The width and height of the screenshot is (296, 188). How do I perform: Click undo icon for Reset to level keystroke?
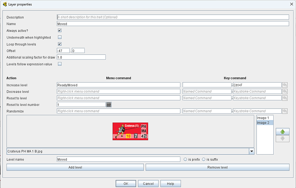click(x=285, y=98)
